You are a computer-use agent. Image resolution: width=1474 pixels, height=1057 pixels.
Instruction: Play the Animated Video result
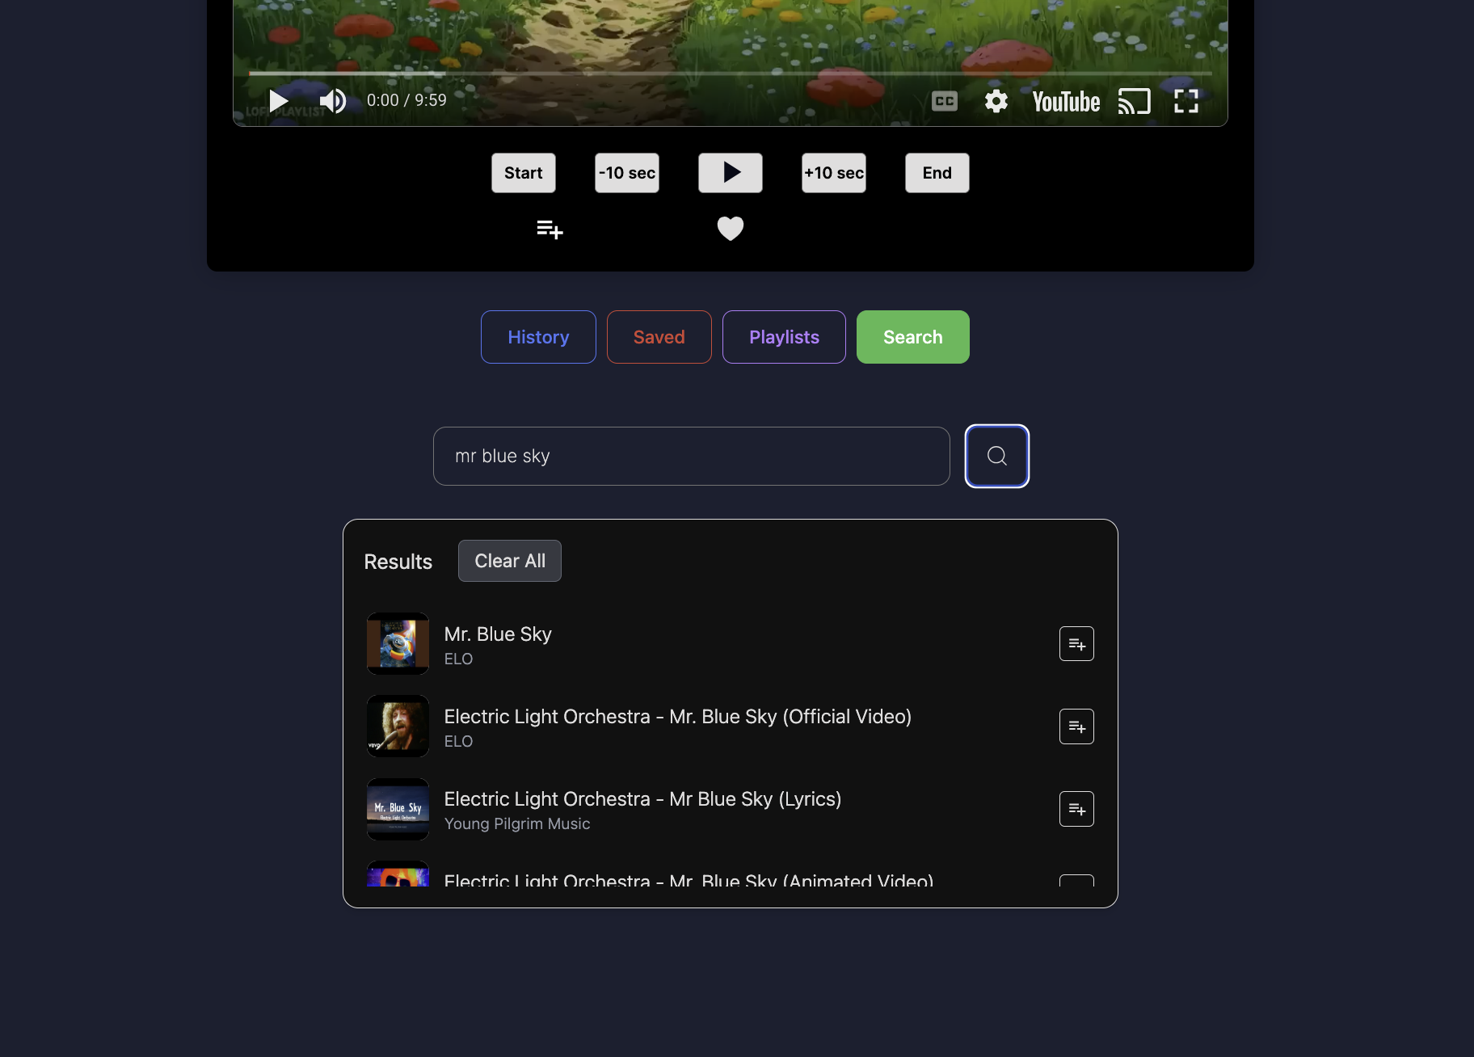[689, 880]
